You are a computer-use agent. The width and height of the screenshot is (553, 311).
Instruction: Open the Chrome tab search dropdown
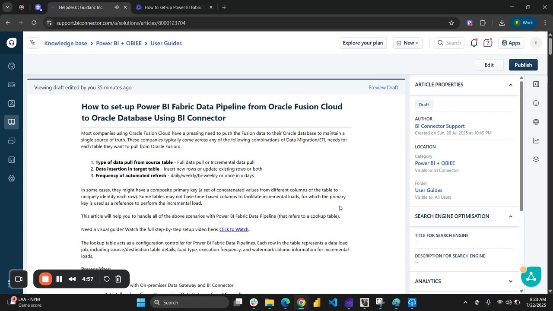[x=7, y=7]
